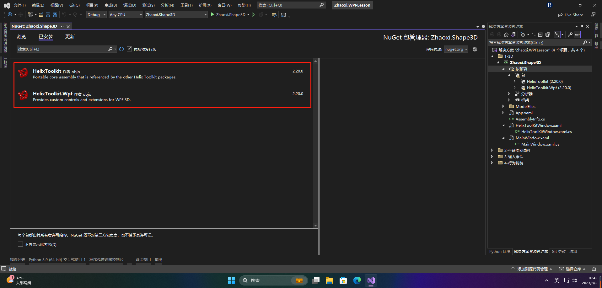Open NuGet settings with the gear icon
This screenshot has width=602, height=288.
(475, 49)
